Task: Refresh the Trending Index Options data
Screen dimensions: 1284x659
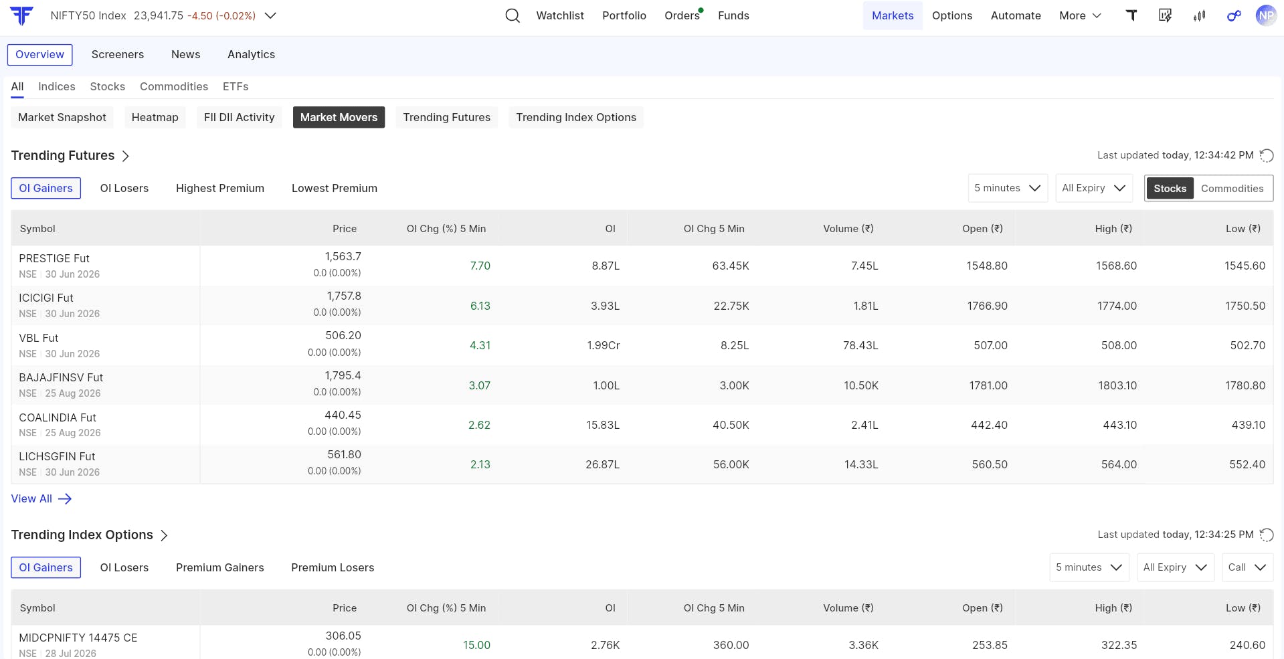Action: (x=1267, y=535)
